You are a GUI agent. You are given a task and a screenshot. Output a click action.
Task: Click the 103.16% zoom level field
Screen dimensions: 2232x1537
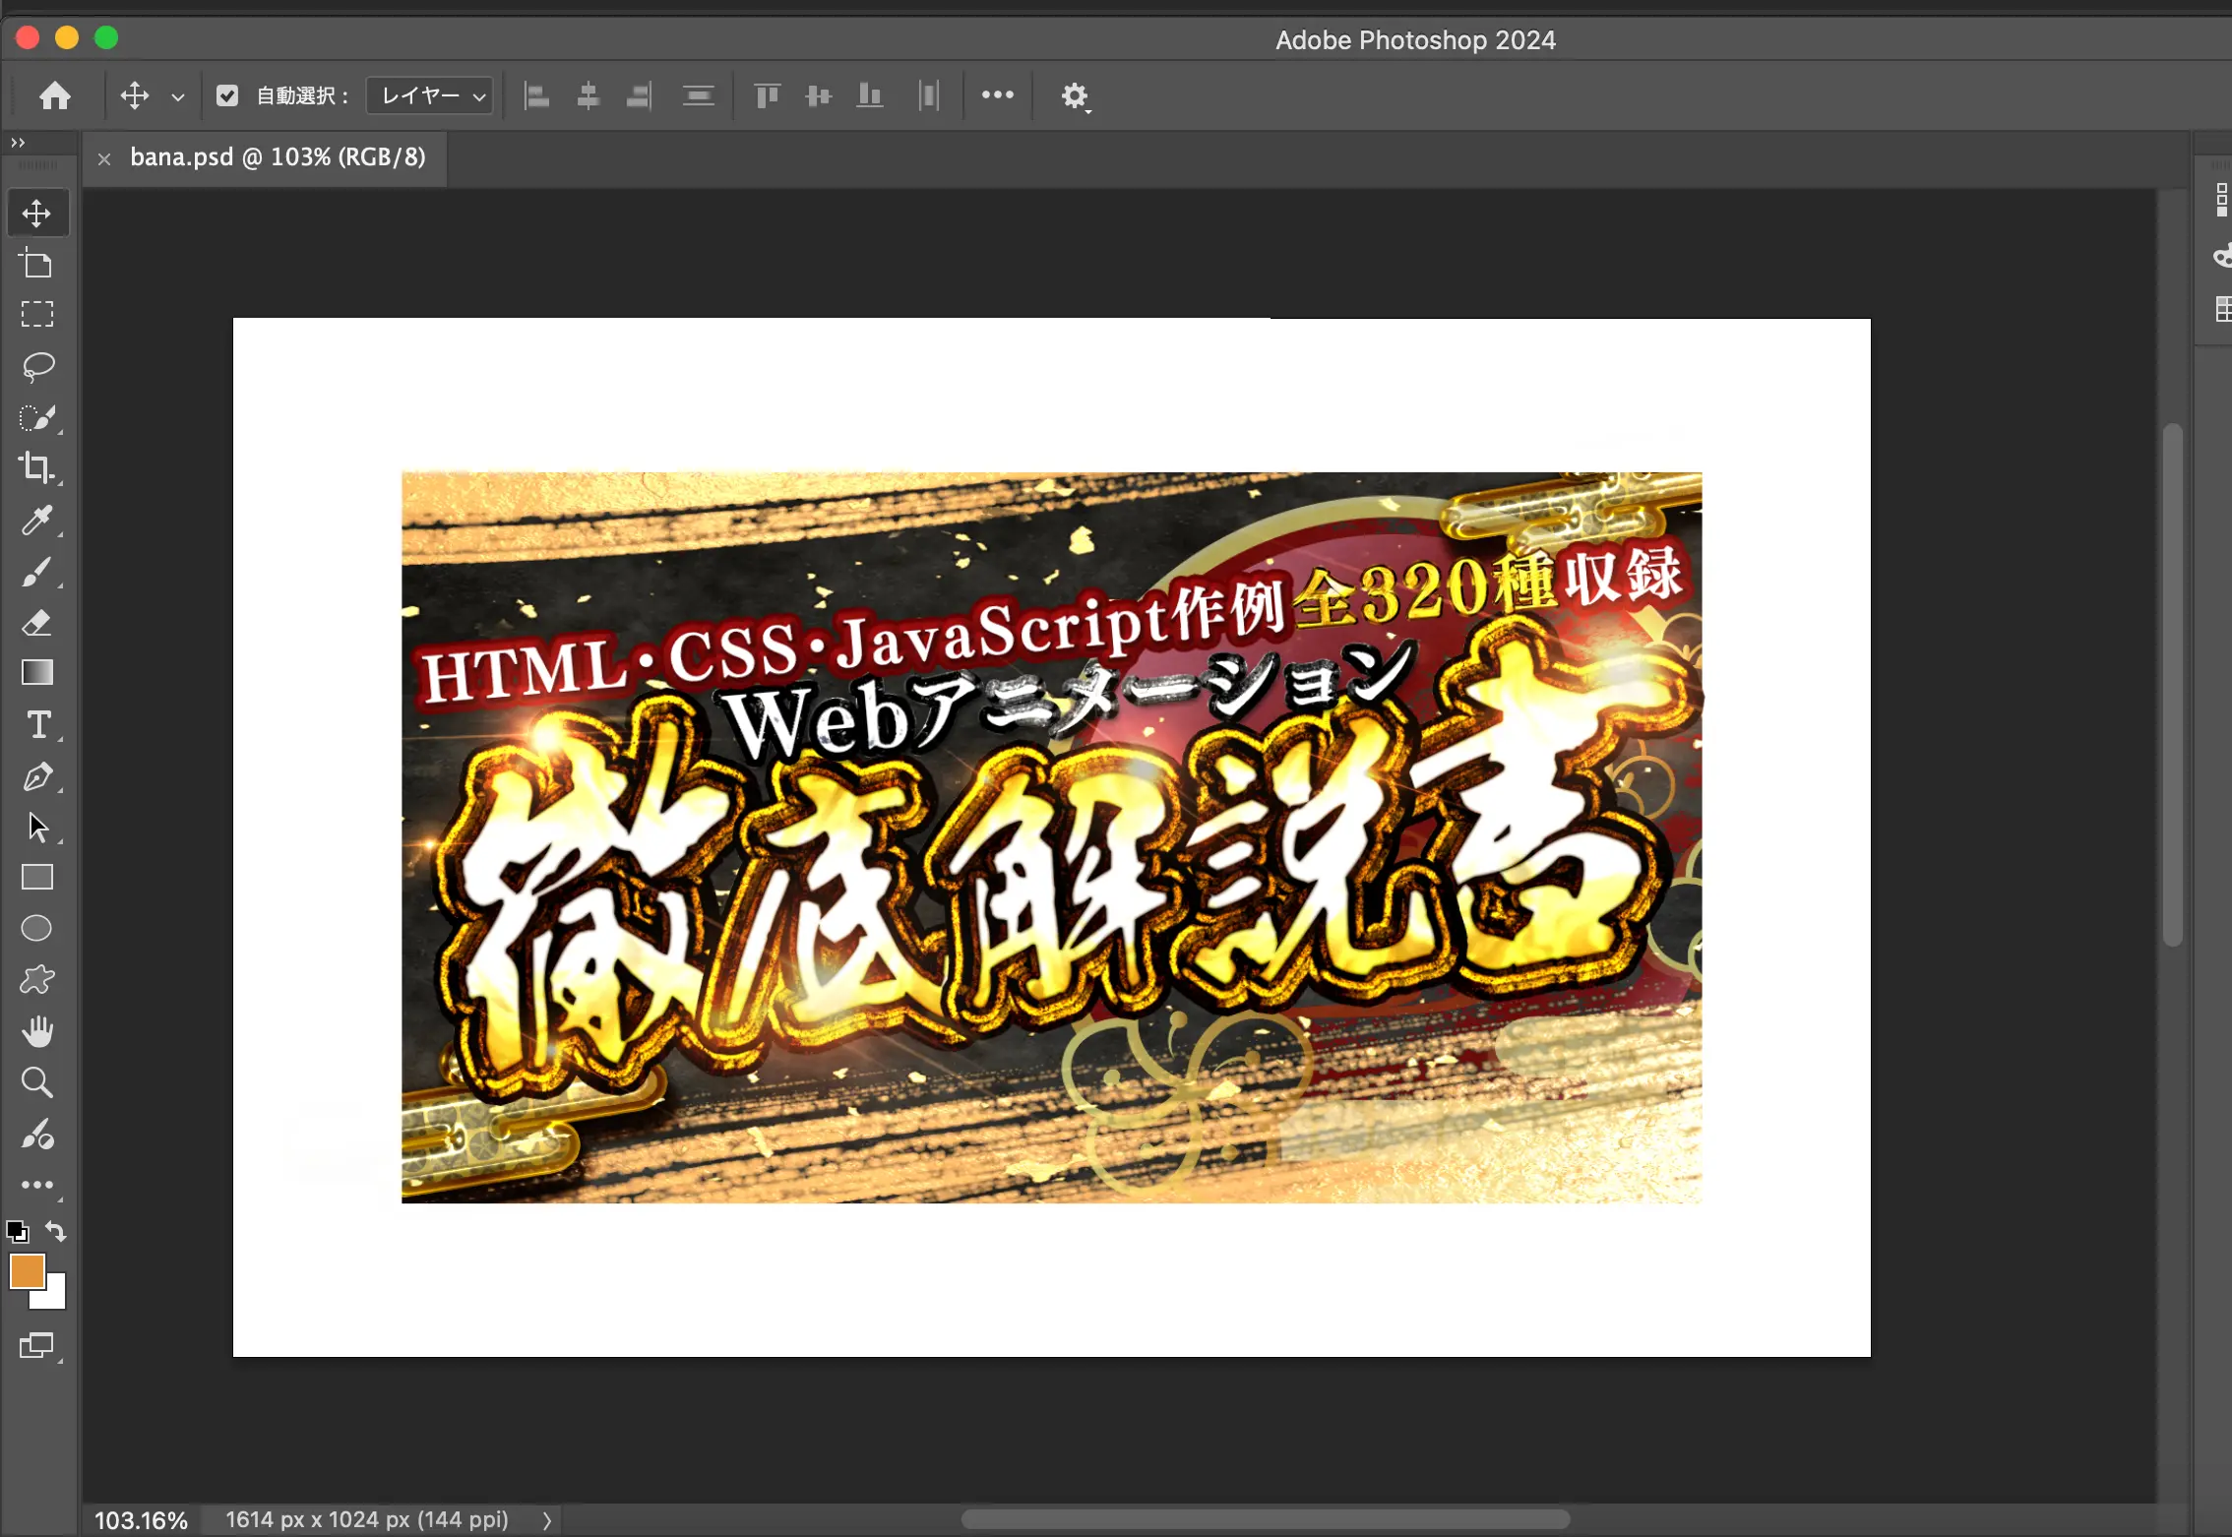pyautogui.click(x=141, y=1520)
